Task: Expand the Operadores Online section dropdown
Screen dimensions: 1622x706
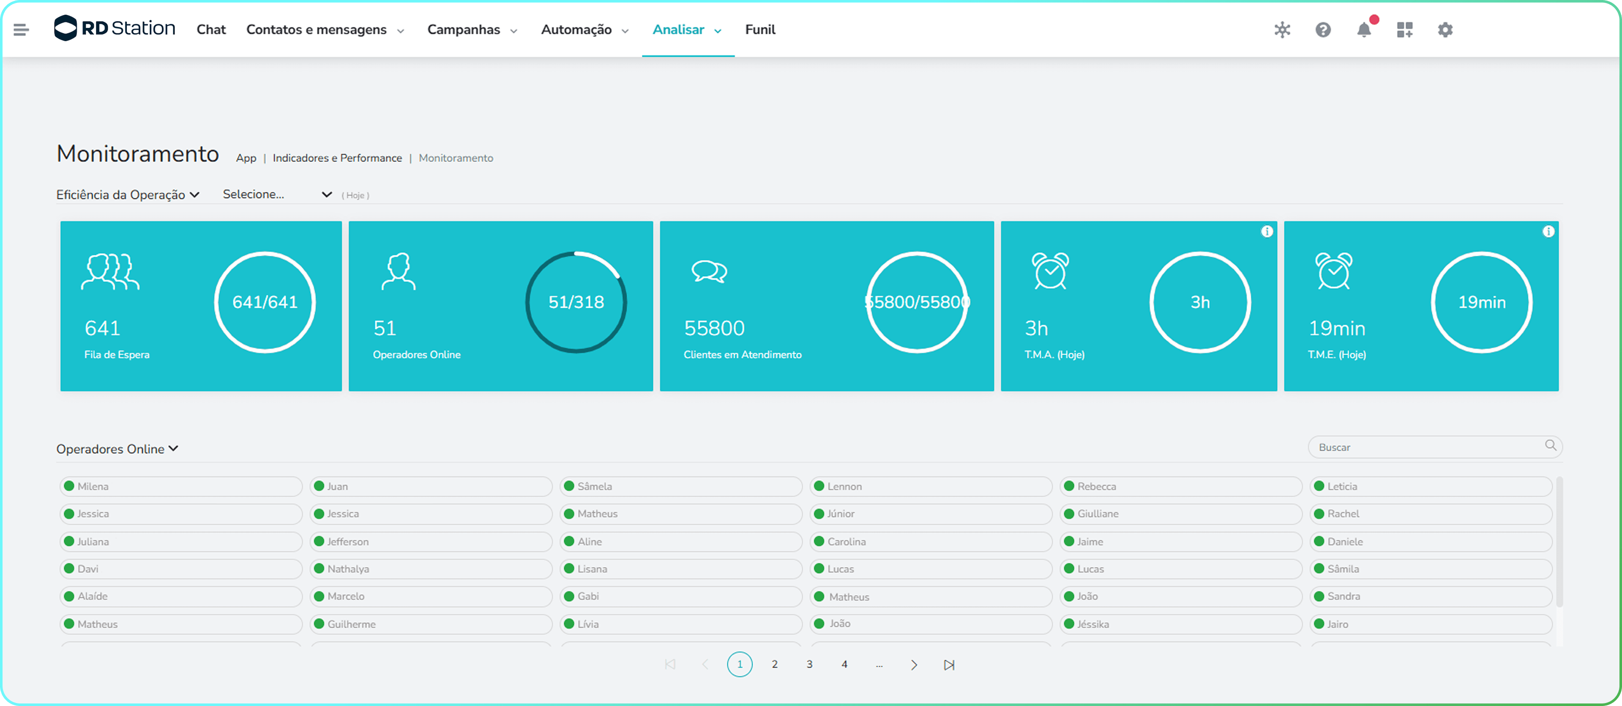Action: pos(117,449)
